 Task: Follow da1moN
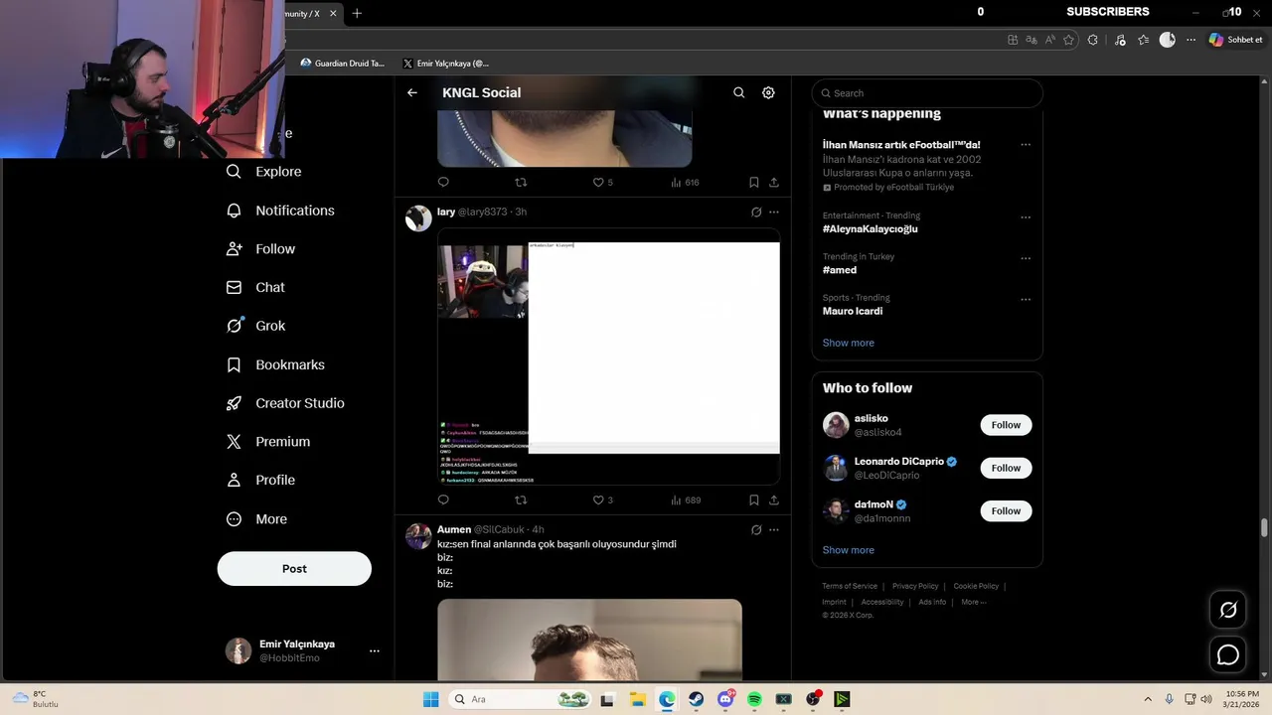[x=1006, y=511]
